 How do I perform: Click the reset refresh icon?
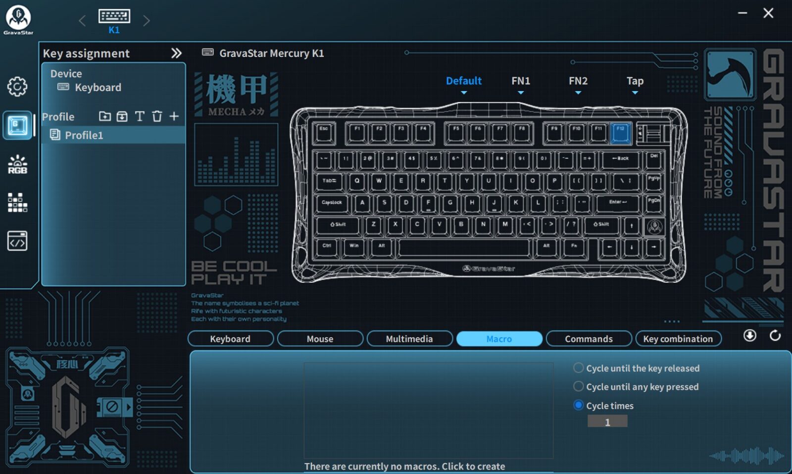pos(775,336)
